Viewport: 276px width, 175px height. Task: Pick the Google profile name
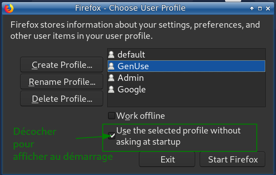tap(132, 90)
